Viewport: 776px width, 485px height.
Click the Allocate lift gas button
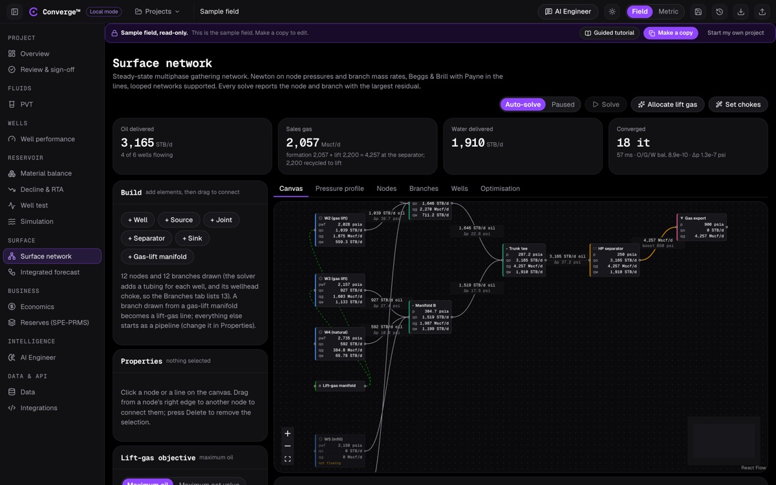click(x=668, y=104)
